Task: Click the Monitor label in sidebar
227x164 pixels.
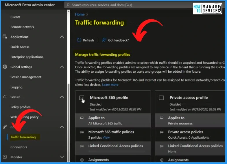Action: pos(16,157)
